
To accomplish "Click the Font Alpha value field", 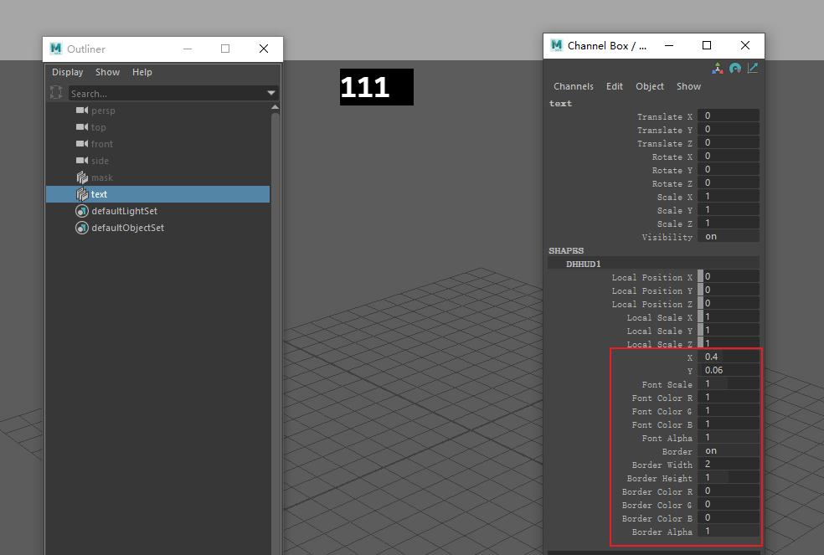I will (x=729, y=437).
